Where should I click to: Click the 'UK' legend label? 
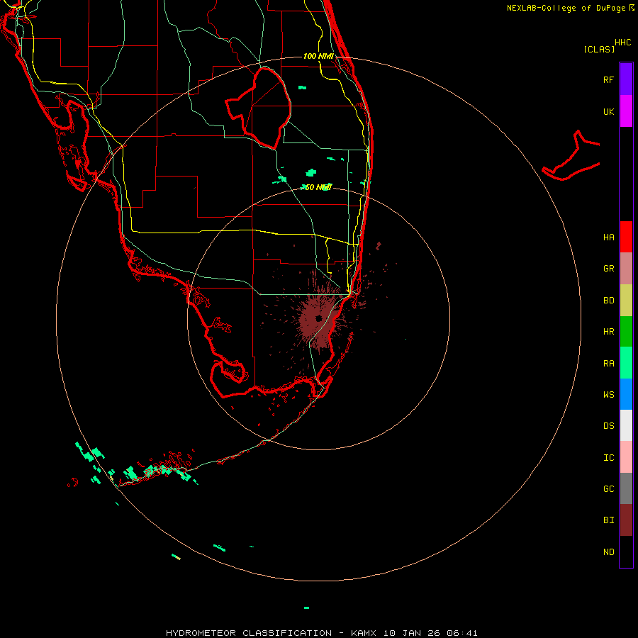[x=608, y=112]
